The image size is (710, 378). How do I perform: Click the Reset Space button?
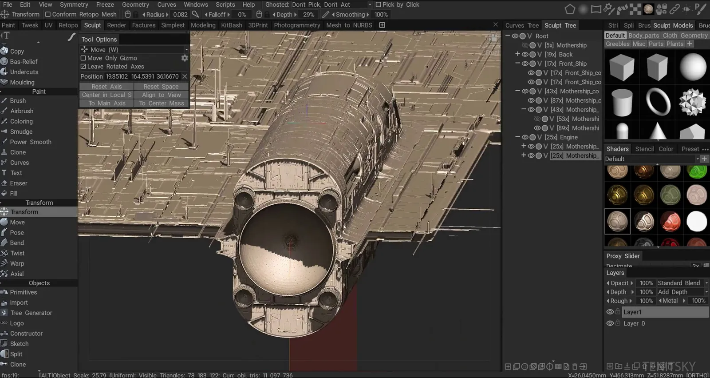[x=161, y=87]
